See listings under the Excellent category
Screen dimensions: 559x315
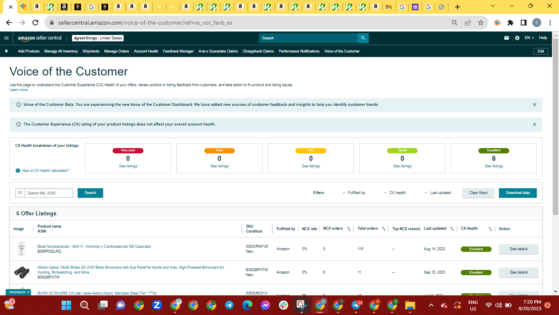click(494, 166)
